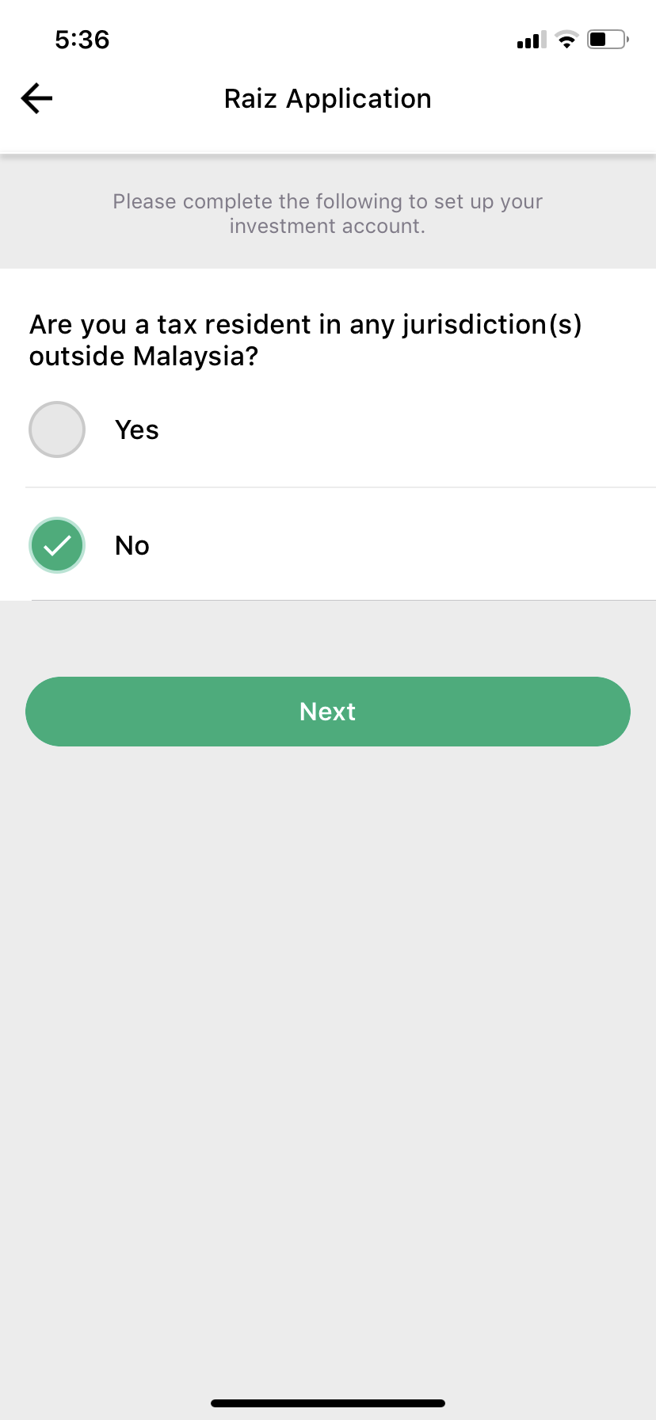
Task: Tap the word "jurisdiction(s)" in the question
Action: [492, 325]
